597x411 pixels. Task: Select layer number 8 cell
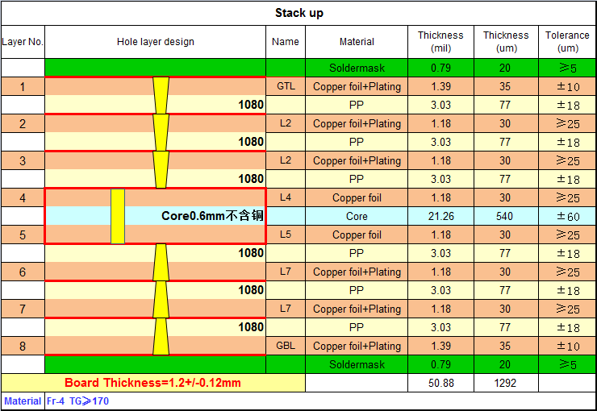[x=23, y=346]
